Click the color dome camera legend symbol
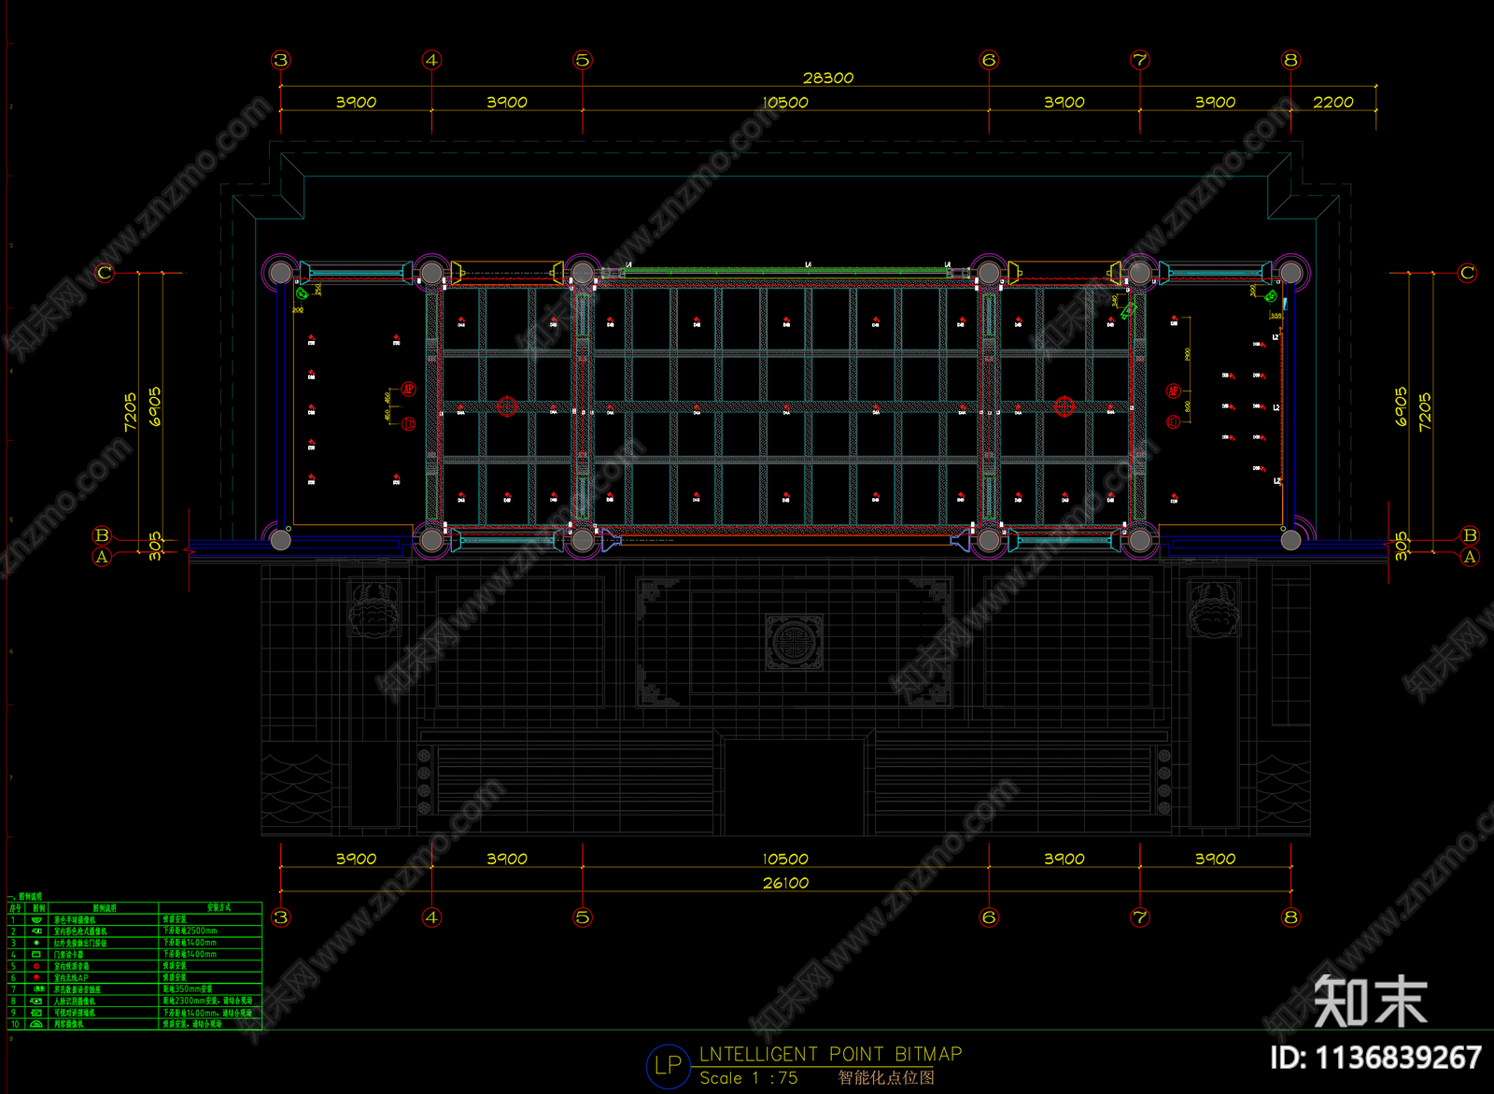Image resolution: width=1494 pixels, height=1094 pixels. coord(37,920)
